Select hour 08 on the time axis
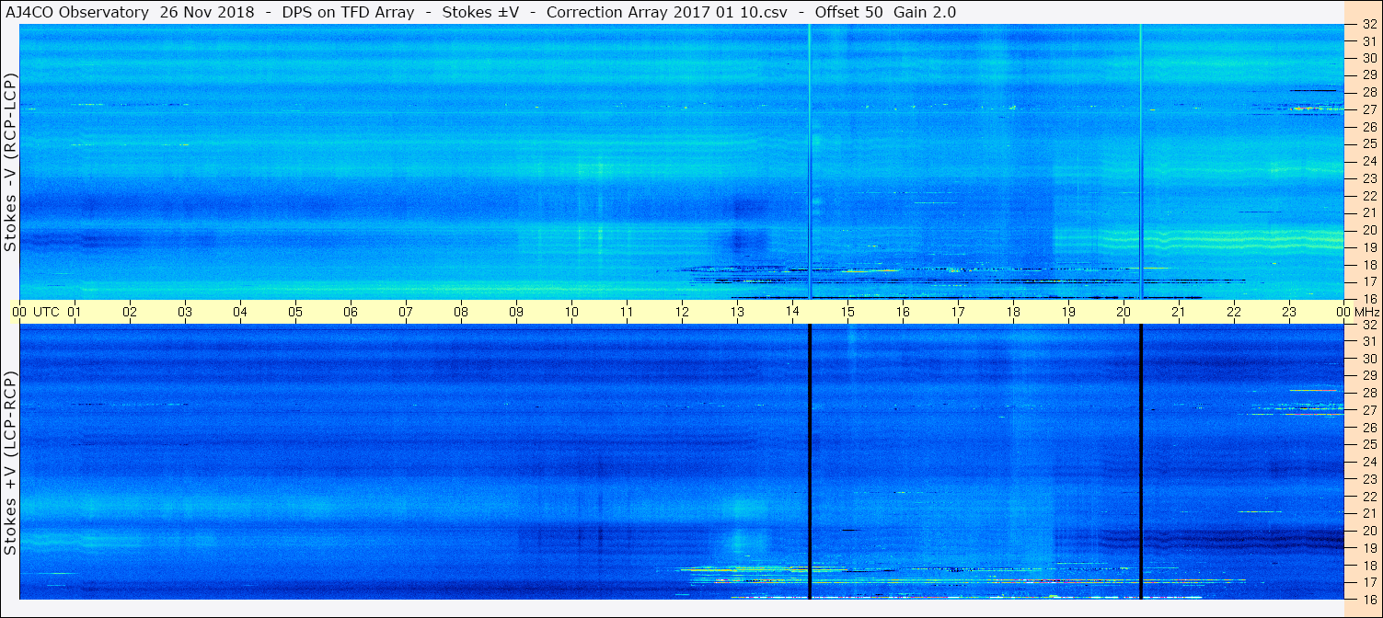 click(x=461, y=312)
